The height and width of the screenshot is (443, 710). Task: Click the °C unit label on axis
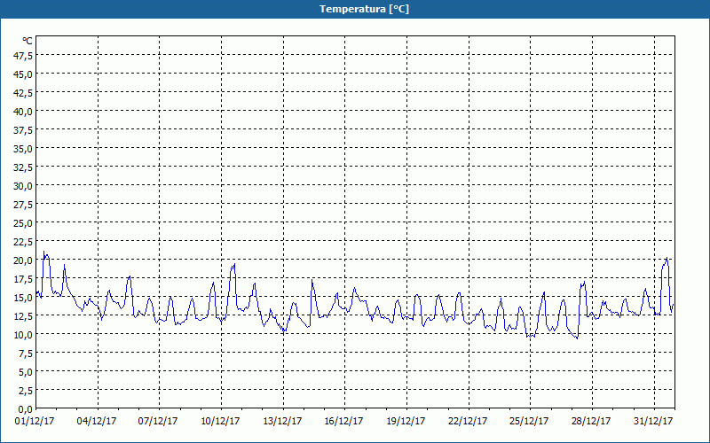coord(28,41)
